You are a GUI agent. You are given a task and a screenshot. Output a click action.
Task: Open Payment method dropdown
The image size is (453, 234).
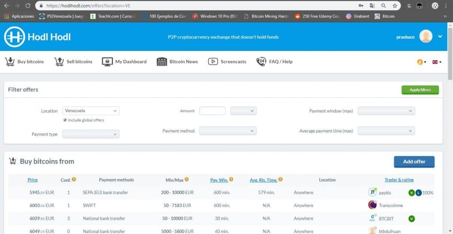click(228, 131)
